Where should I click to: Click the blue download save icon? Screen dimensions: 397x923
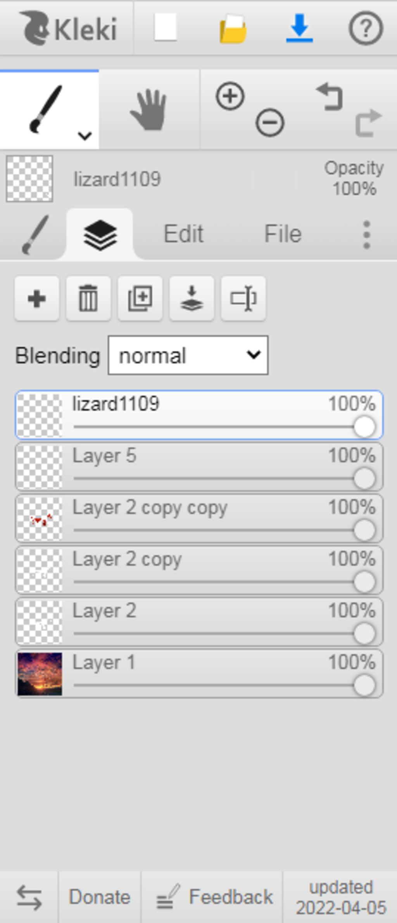tap(299, 28)
